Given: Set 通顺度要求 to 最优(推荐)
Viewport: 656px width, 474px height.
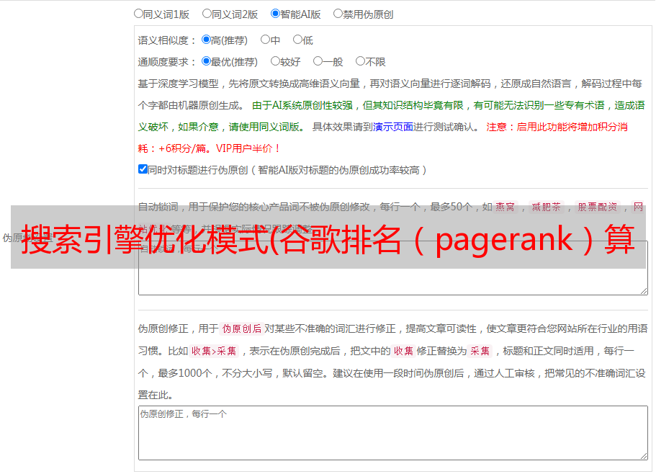Looking at the screenshot, I should (206, 62).
